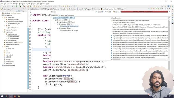Viewport: 174px width, 98px height.
Task: Open the Run button dropdown arrow
Action: click(x=18, y=6)
